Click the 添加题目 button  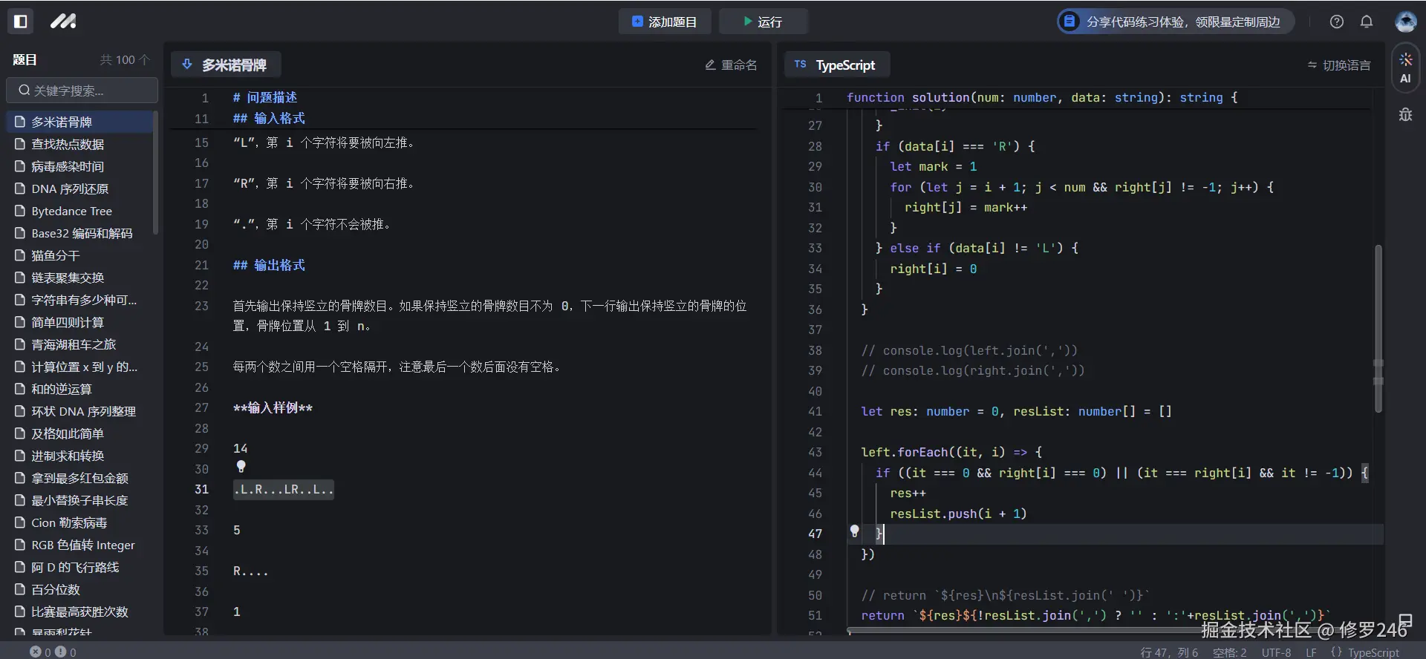point(664,22)
